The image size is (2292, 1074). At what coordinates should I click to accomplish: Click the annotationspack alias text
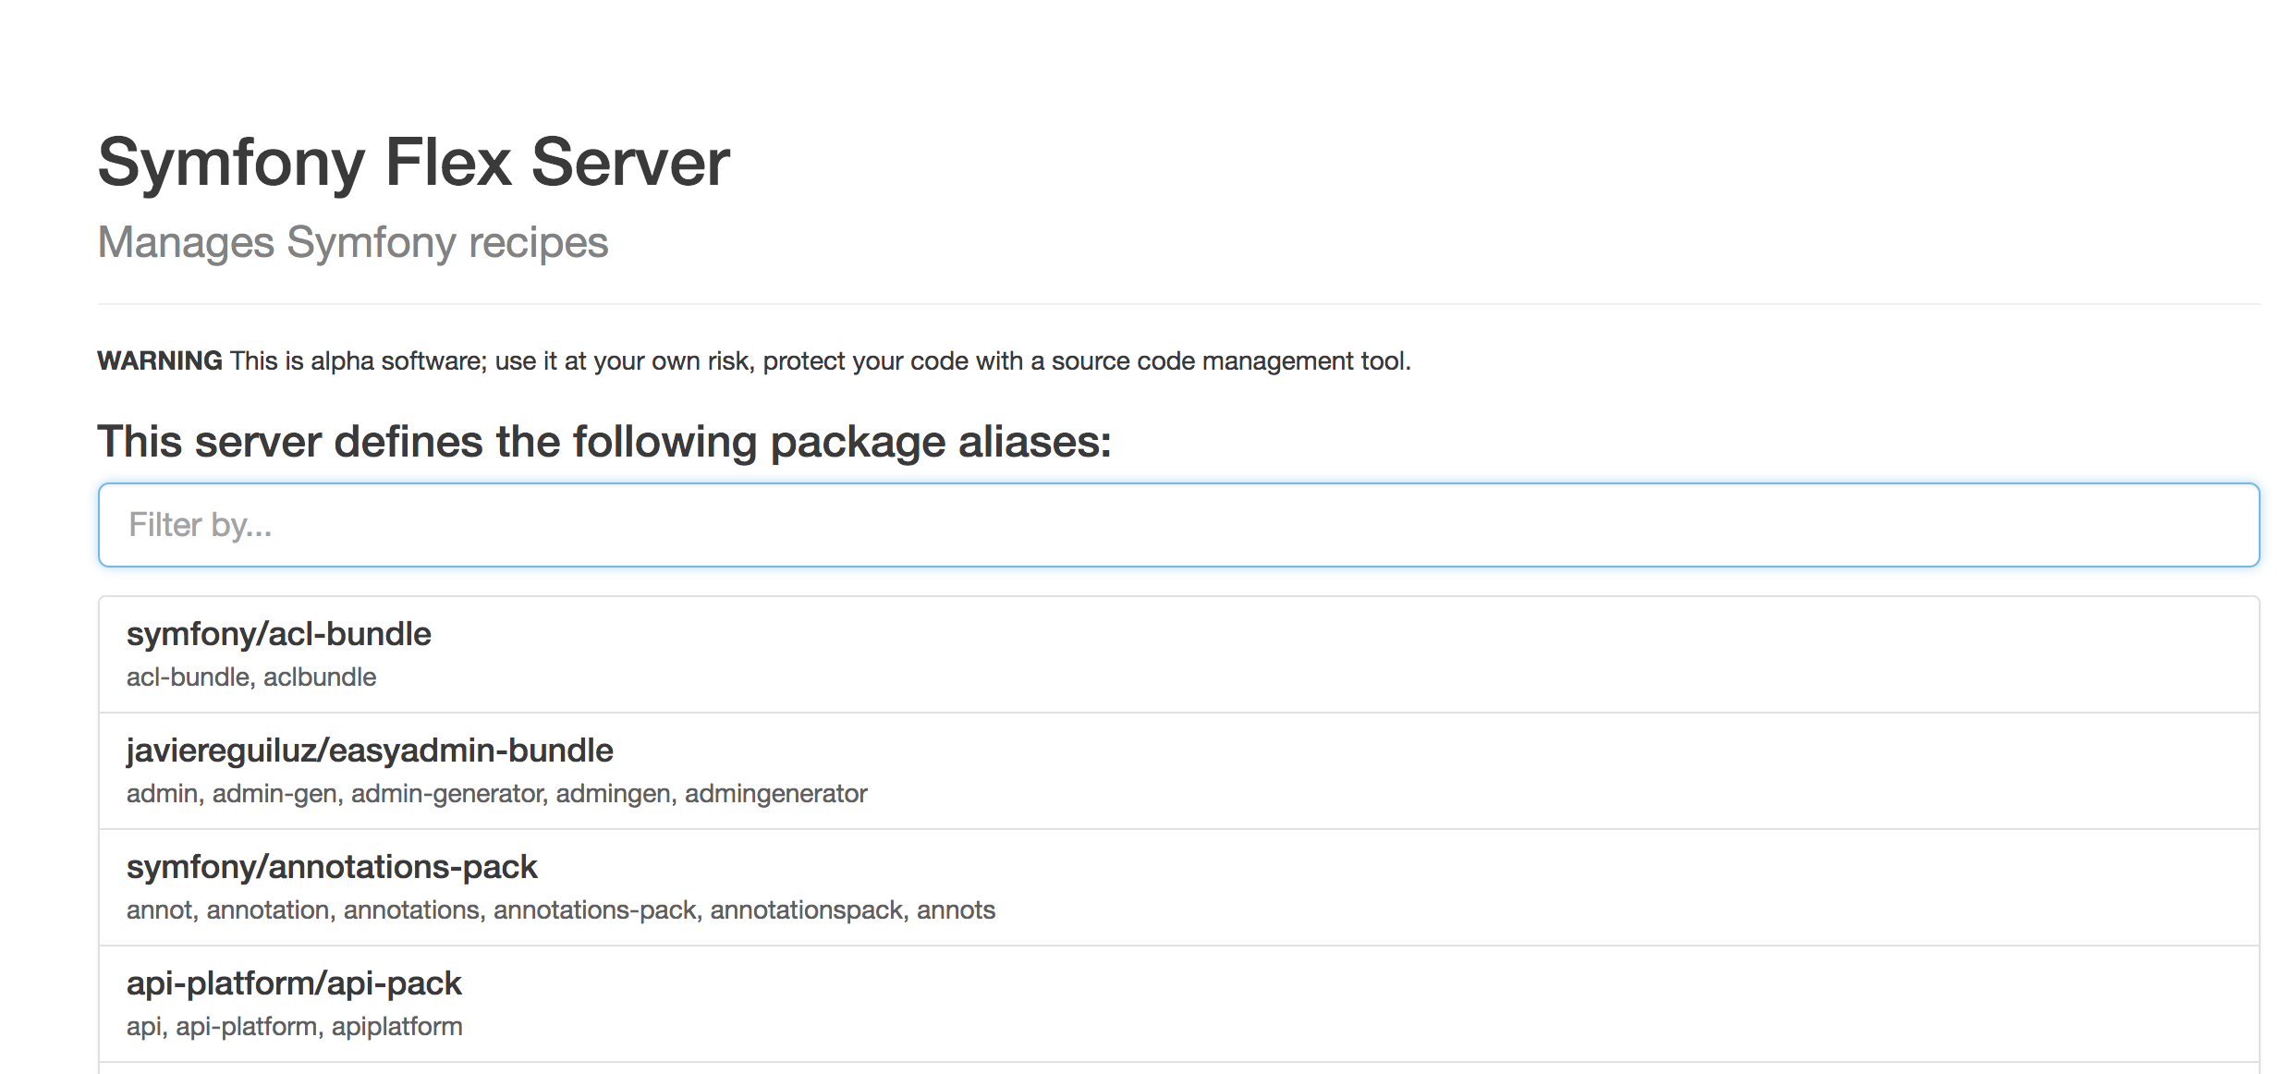pos(806,910)
